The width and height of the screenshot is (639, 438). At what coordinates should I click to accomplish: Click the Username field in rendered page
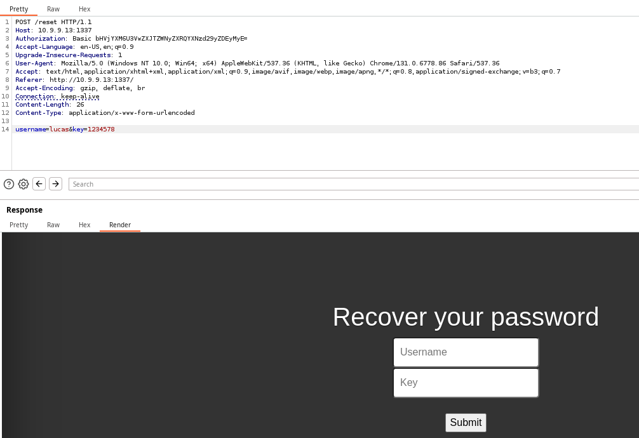[x=466, y=352]
